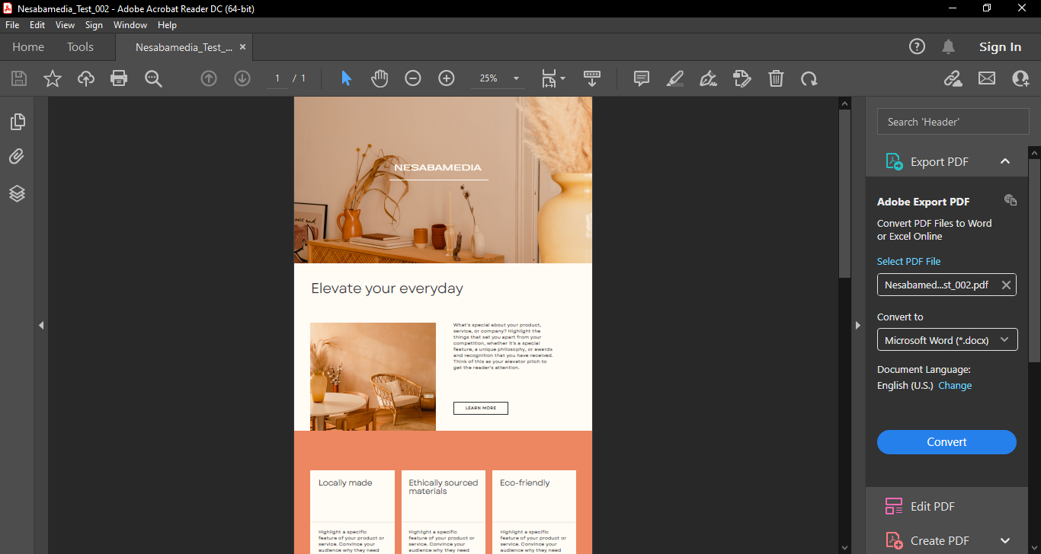The image size is (1041, 554).
Task: Click the Zoom in plus icon
Action: (x=447, y=78)
